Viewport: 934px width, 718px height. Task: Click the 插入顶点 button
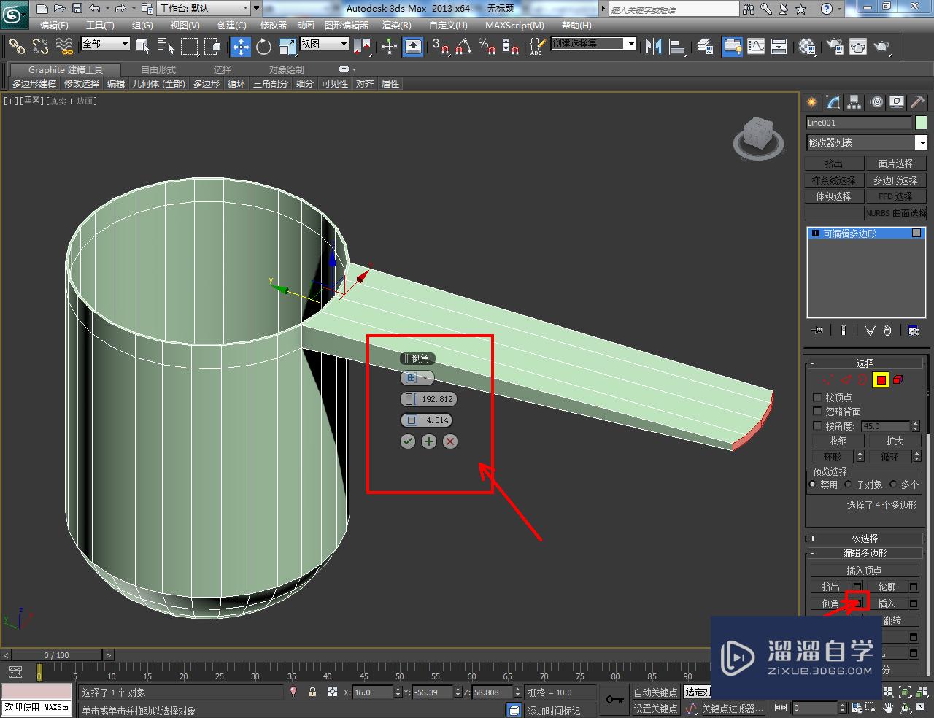pyautogui.click(x=865, y=571)
